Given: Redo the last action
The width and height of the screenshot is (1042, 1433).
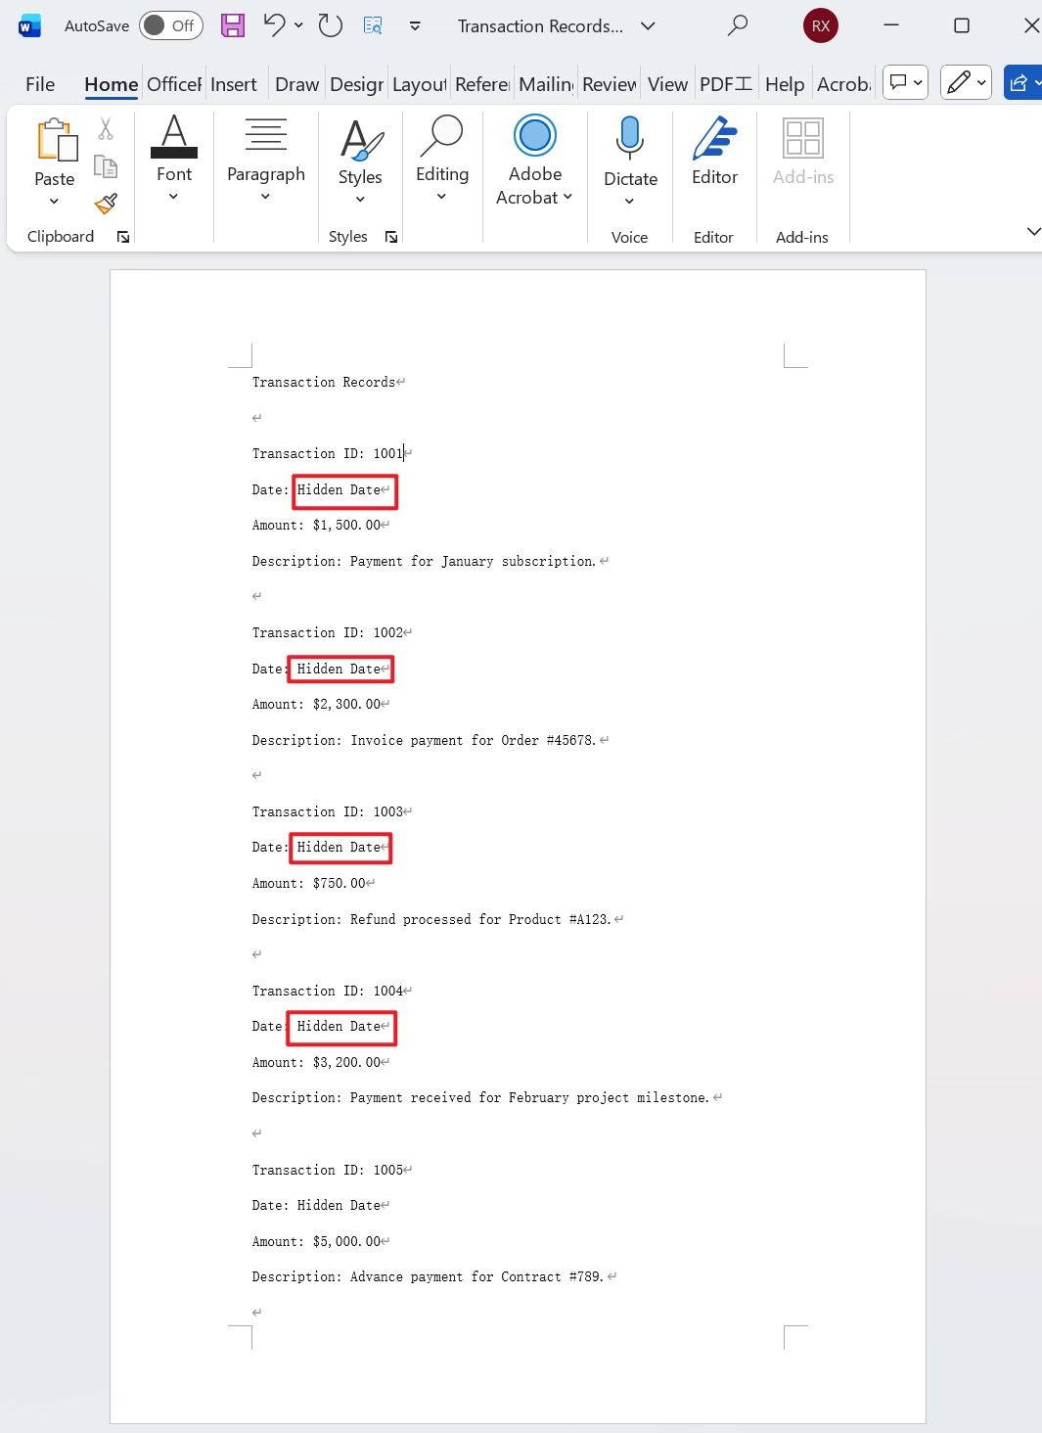Looking at the screenshot, I should [331, 25].
